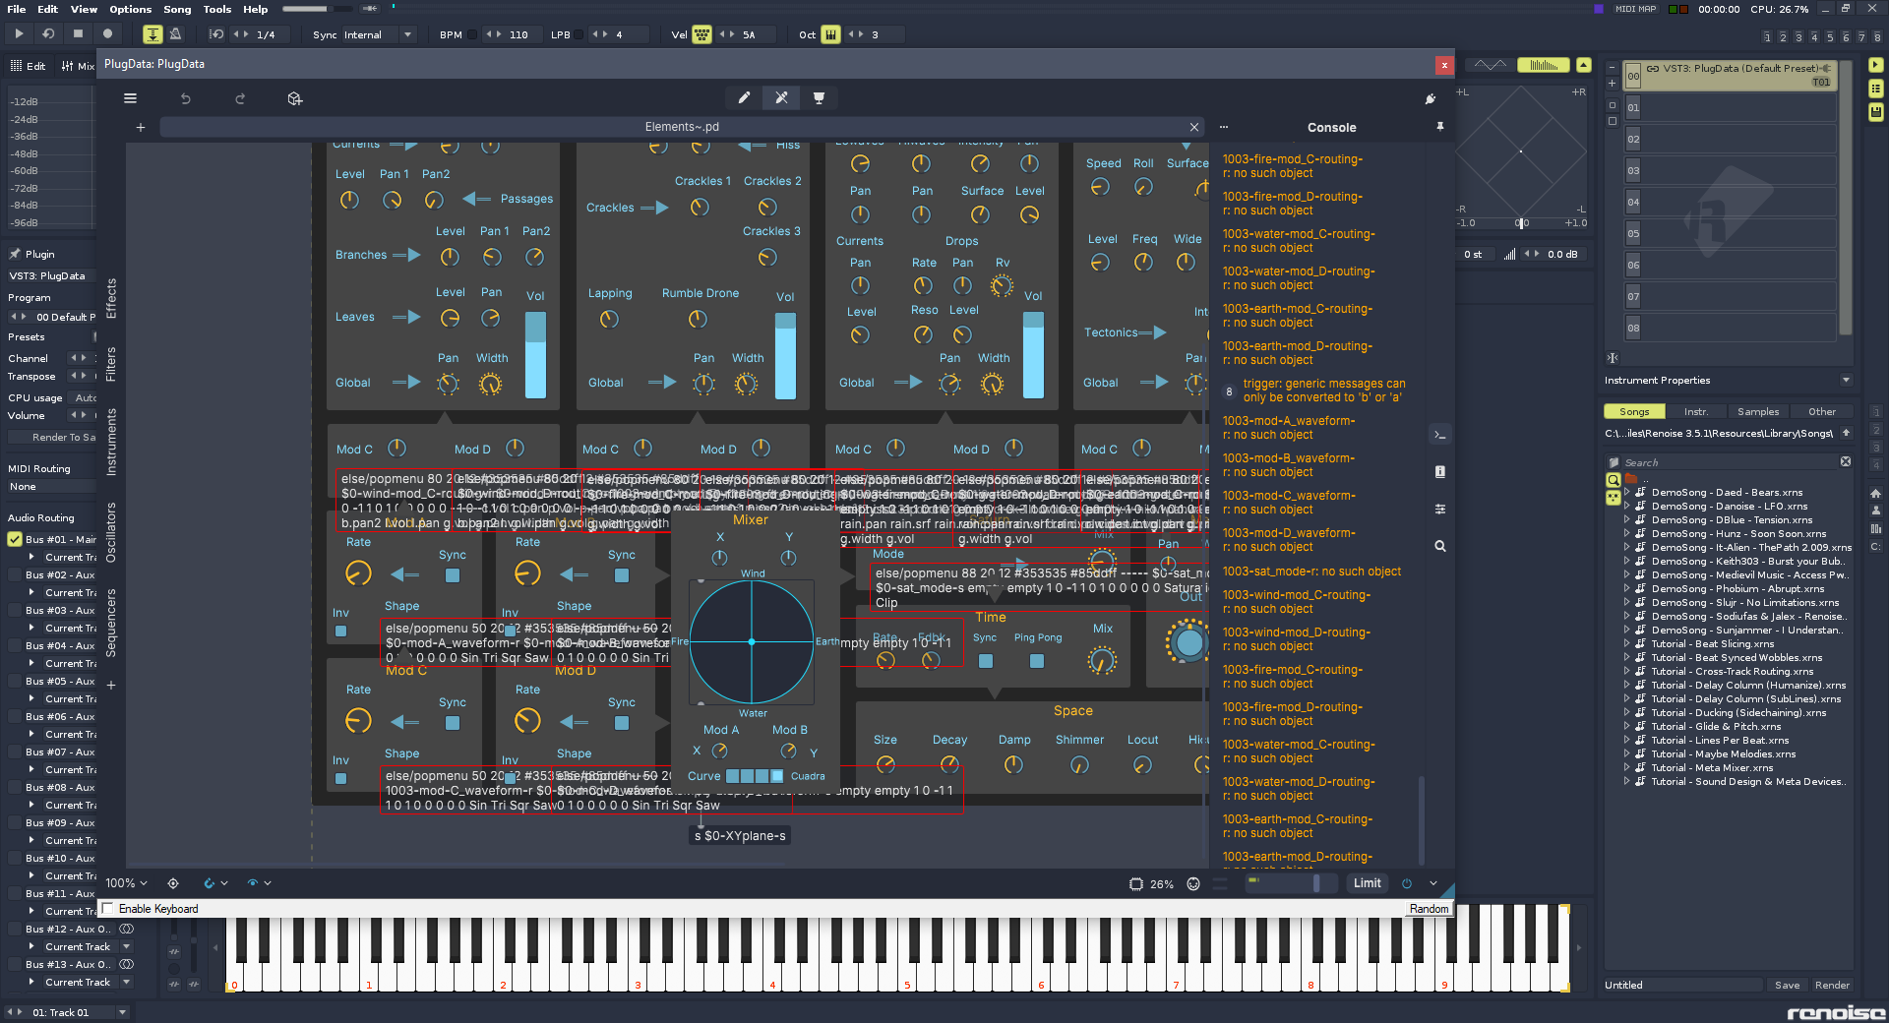Image resolution: width=1889 pixels, height=1023 pixels.
Task: Pin the Console panel
Action: pyautogui.click(x=1439, y=127)
